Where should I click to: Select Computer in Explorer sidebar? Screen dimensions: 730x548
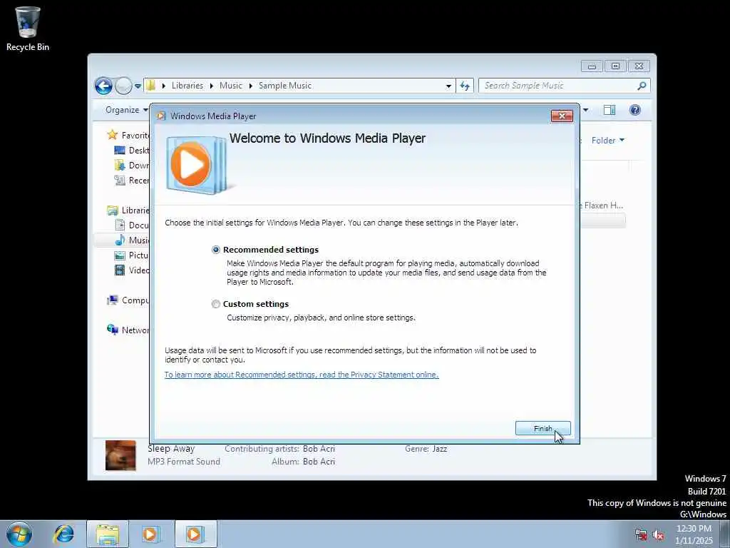point(128,300)
